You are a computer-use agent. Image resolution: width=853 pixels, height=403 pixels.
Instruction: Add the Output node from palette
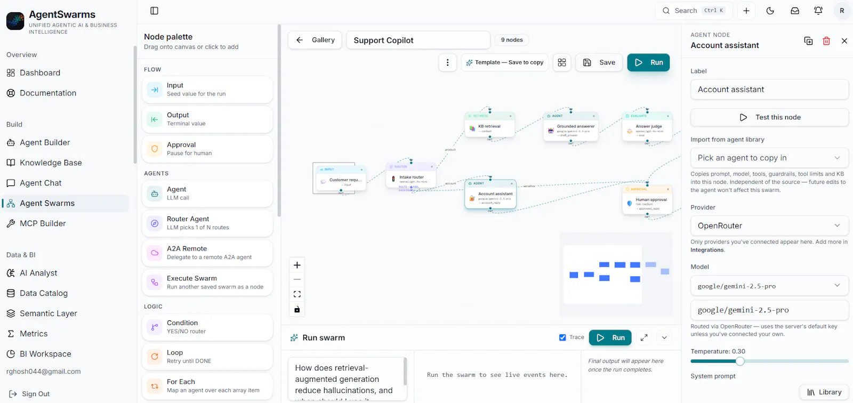(207, 119)
